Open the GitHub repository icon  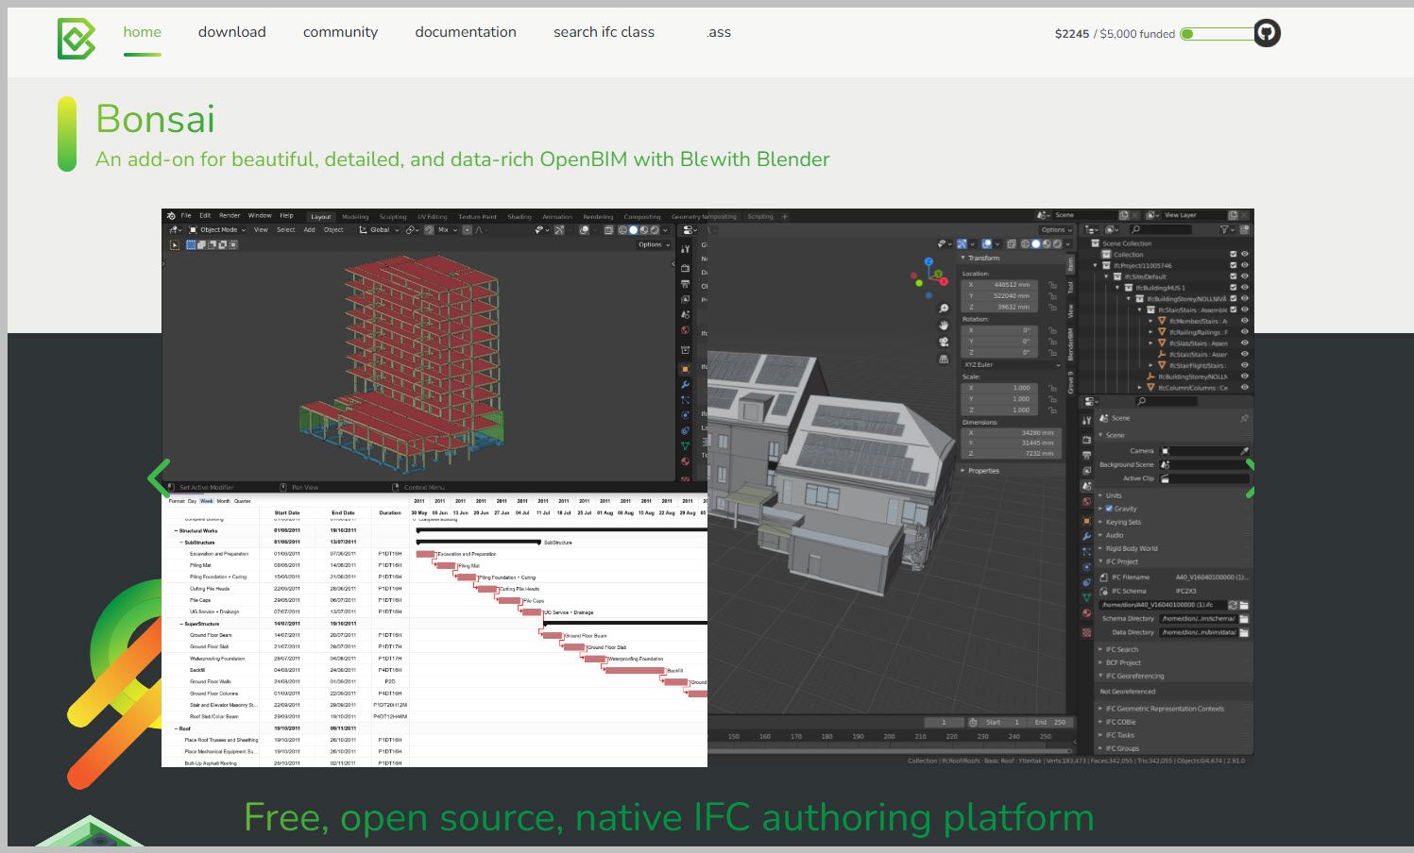[x=1267, y=33]
